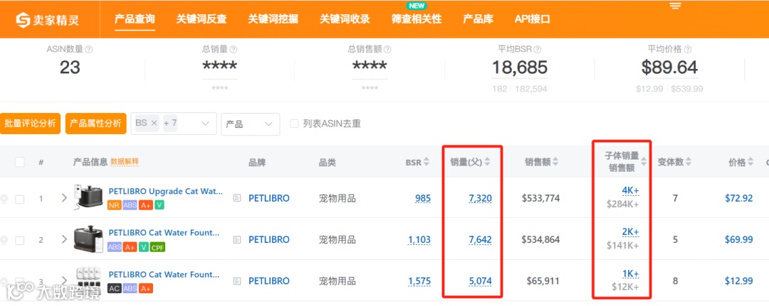Remove the BS filter tag
Viewport: 769px width, 306px height.
point(154,124)
